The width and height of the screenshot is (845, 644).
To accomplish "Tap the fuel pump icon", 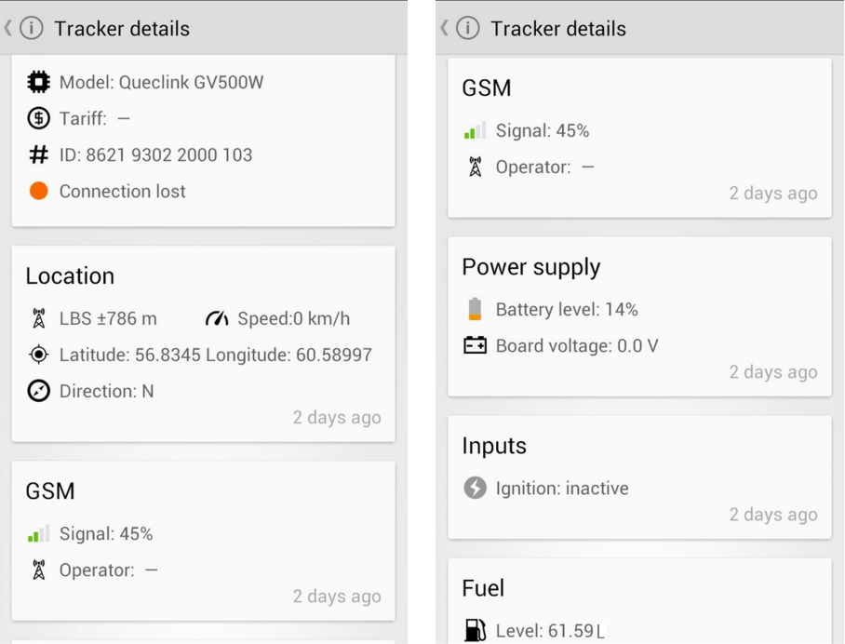I will click(x=476, y=630).
